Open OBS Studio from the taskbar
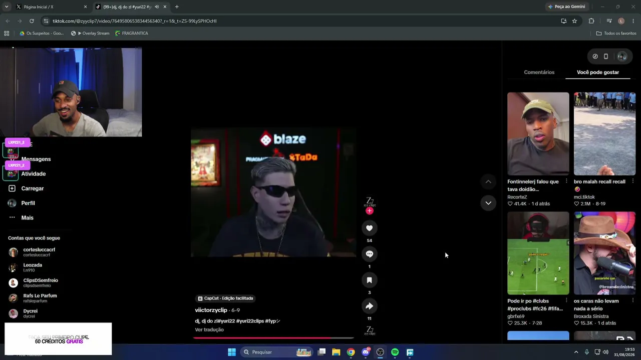 [380, 352]
